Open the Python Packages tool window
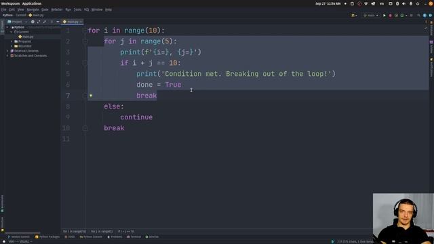434x244 pixels. point(47,237)
